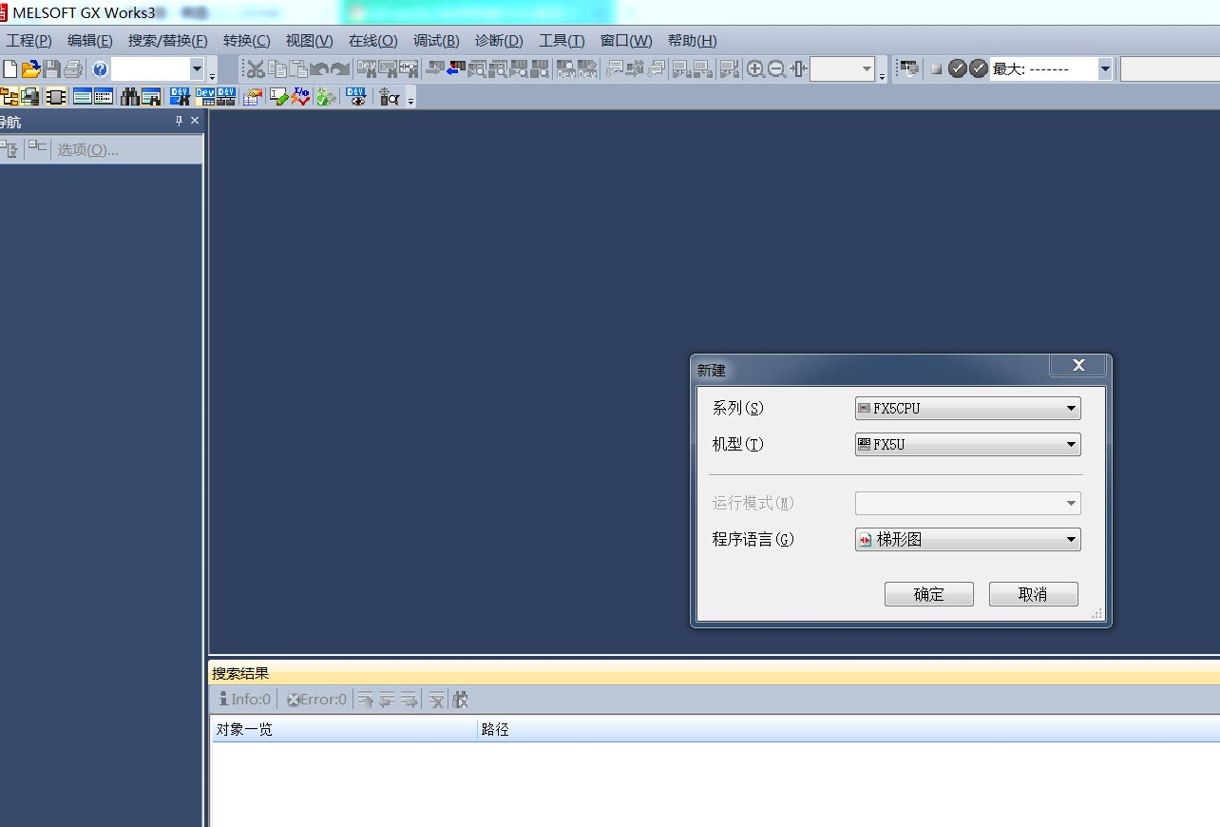The height and width of the screenshot is (827, 1220).
Task: Open the 在线(O) menu
Action: 372,41
